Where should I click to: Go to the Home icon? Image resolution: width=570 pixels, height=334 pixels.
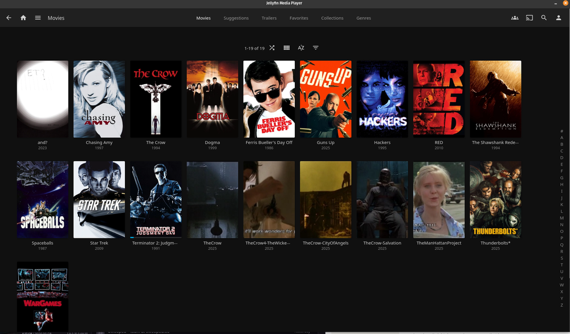point(23,18)
